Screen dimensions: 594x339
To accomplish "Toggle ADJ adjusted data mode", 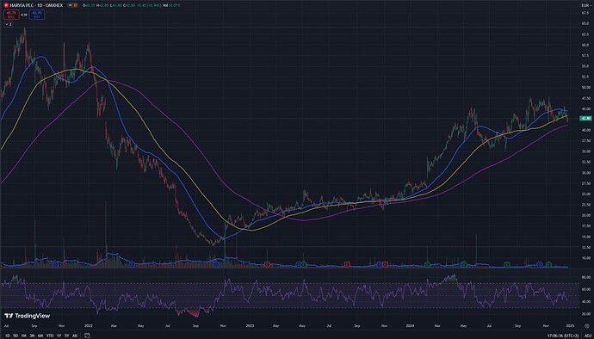I will pyautogui.click(x=588, y=336).
